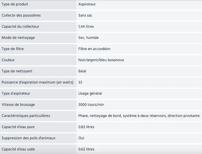Click the 'Couleur' row label
The image size is (202, 154).
pyautogui.click(x=8, y=60)
